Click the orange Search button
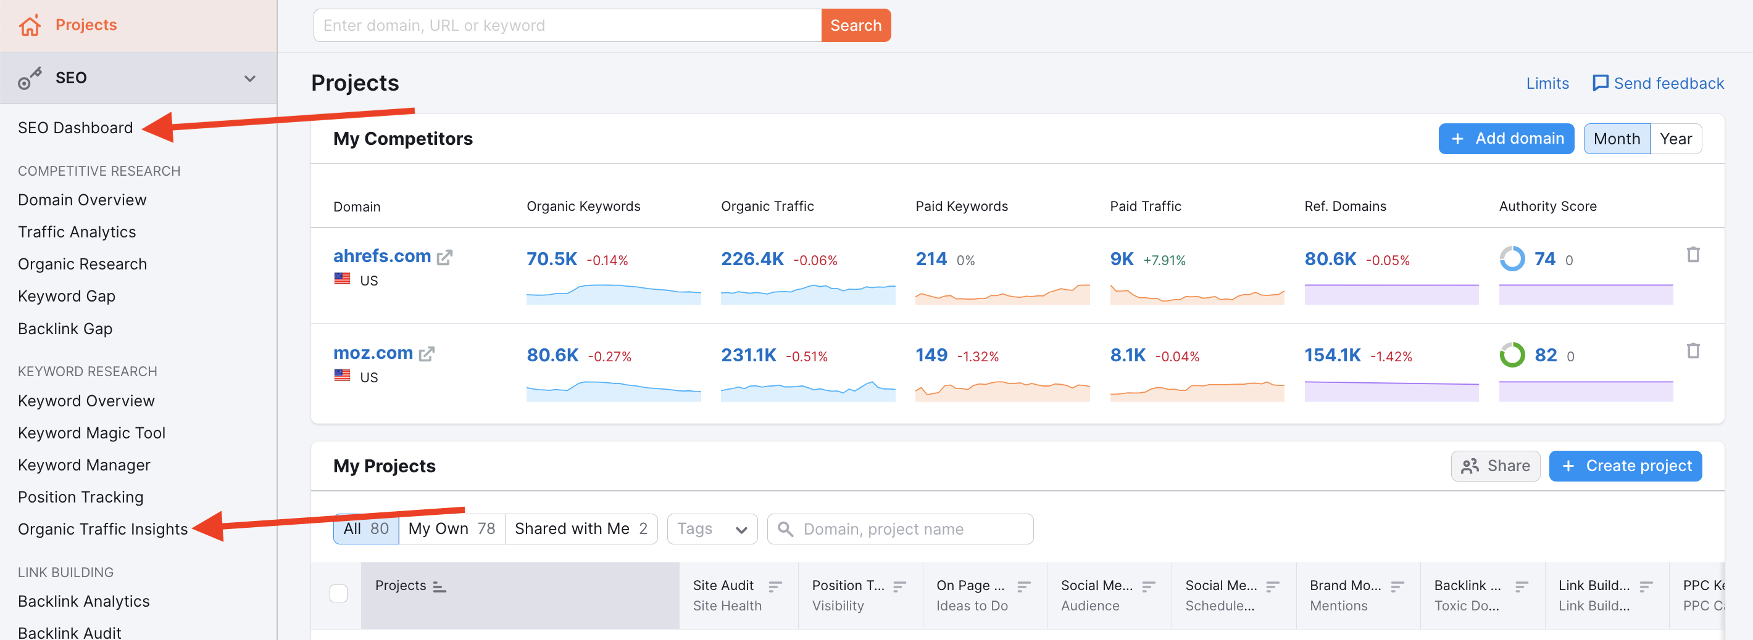 856,26
